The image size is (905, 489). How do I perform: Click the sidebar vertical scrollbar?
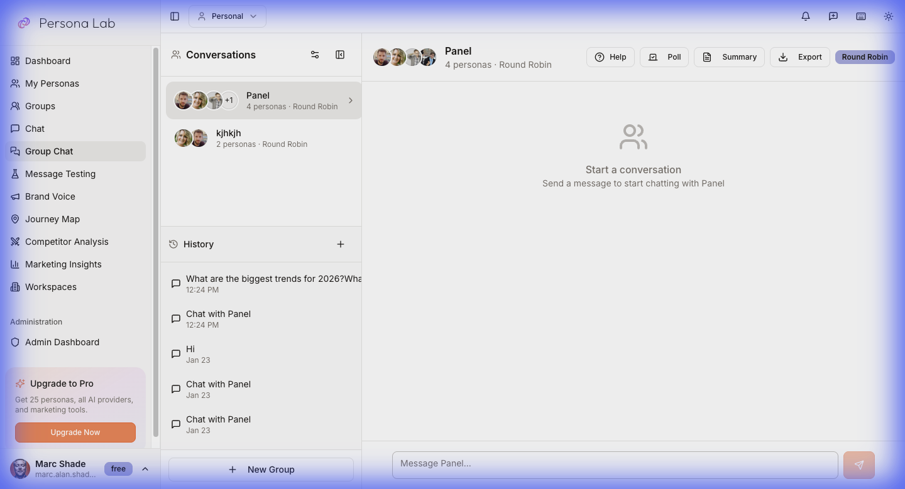156,242
